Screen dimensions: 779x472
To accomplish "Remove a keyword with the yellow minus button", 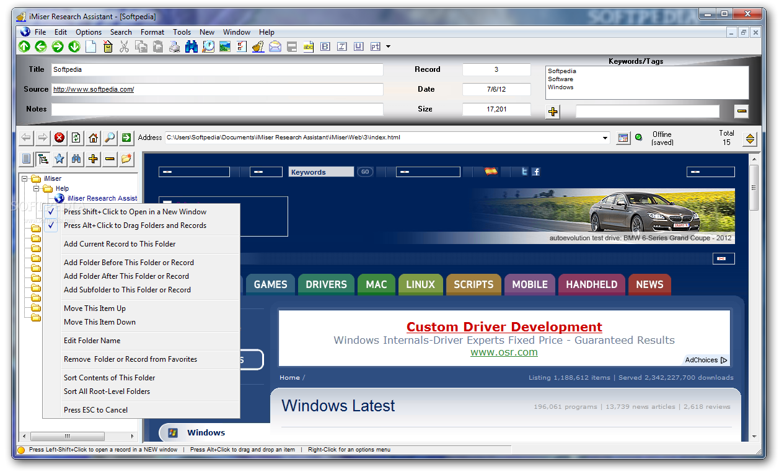I will coord(742,111).
